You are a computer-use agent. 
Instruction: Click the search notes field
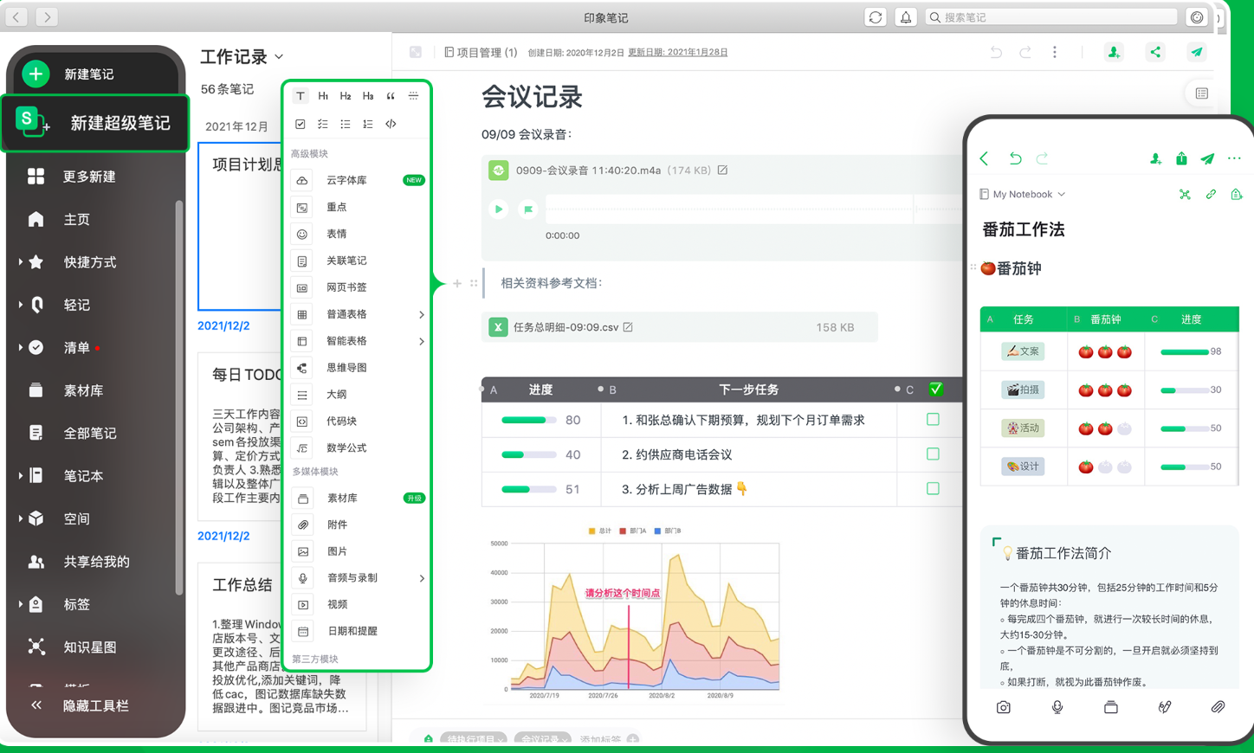pyautogui.click(x=1051, y=17)
